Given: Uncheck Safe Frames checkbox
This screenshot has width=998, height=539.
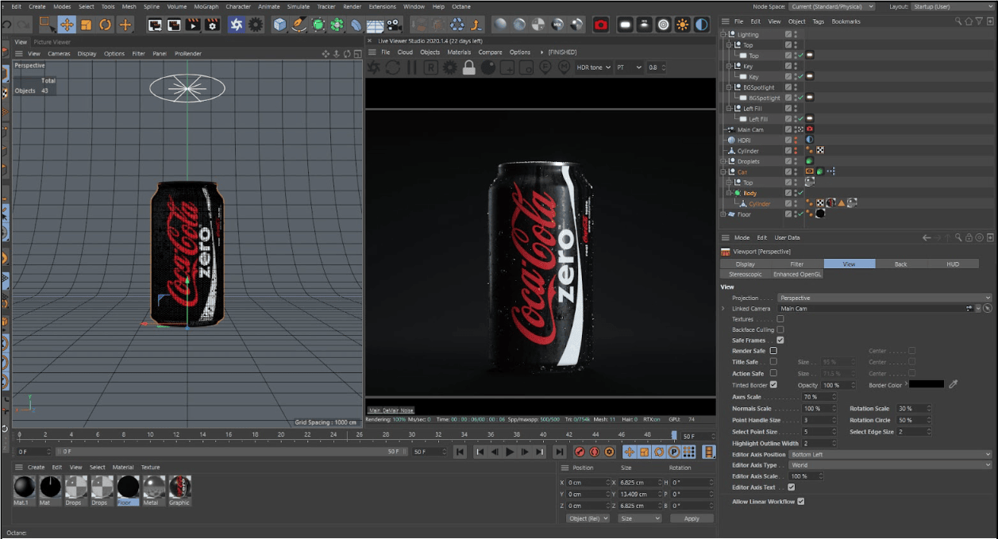Looking at the screenshot, I should pyautogui.click(x=780, y=340).
